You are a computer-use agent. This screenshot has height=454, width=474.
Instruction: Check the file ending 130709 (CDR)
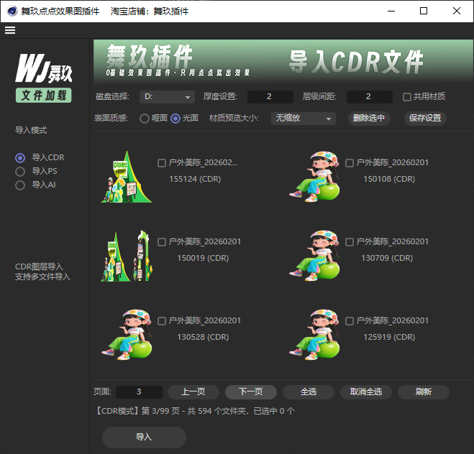click(x=350, y=242)
